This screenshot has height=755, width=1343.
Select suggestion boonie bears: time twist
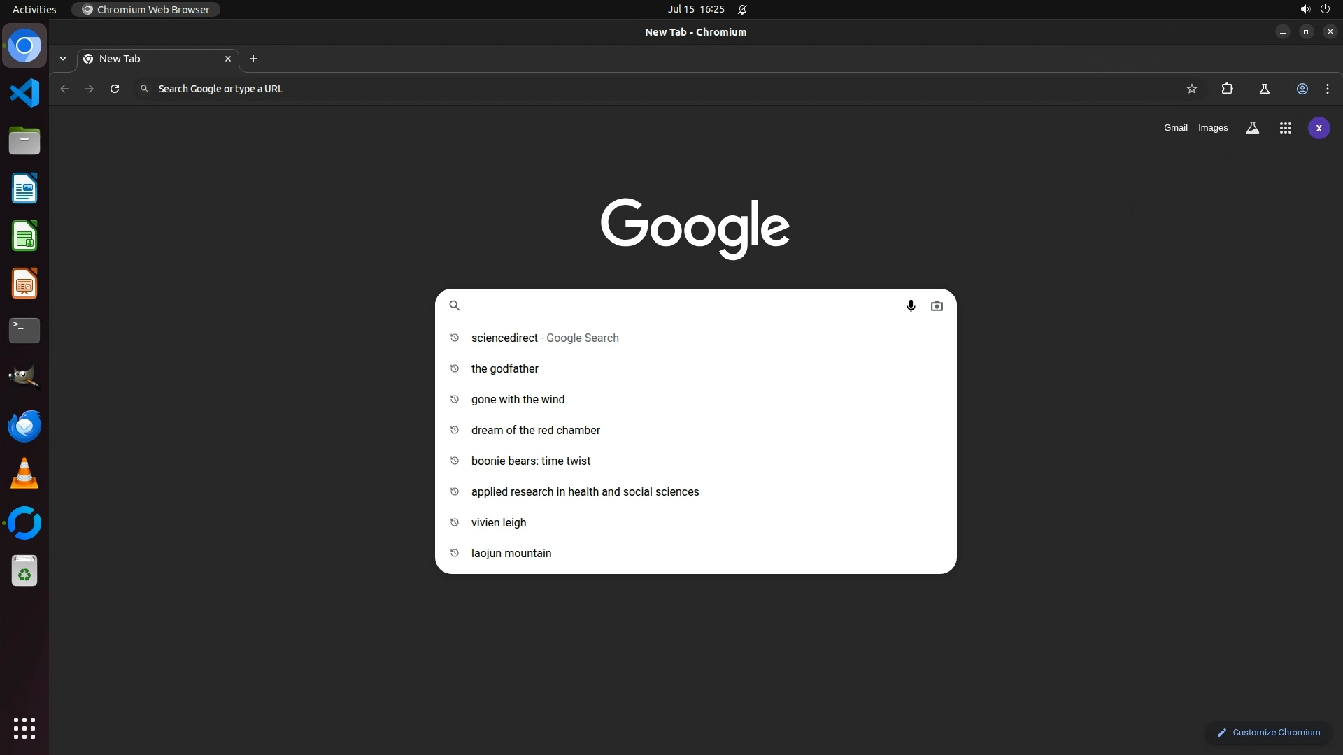695,461
